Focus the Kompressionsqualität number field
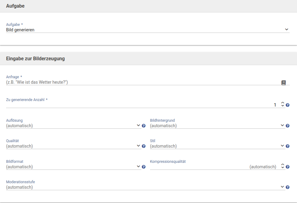The image size is (297, 203). (x=213, y=167)
